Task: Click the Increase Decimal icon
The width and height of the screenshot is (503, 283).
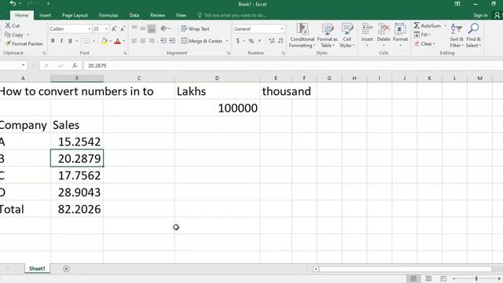Action: pyautogui.click(x=272, y=41)
